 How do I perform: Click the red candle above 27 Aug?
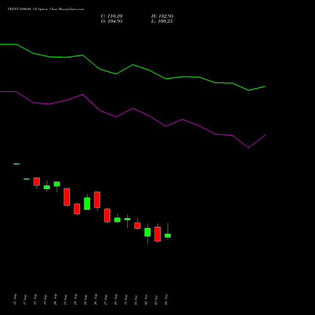(107, 215)
